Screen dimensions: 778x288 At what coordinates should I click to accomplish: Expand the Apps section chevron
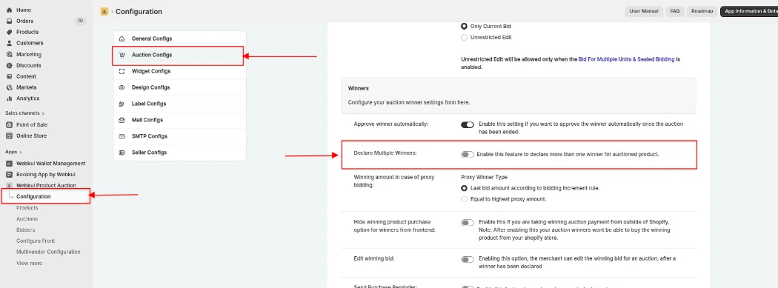[20, 153]
